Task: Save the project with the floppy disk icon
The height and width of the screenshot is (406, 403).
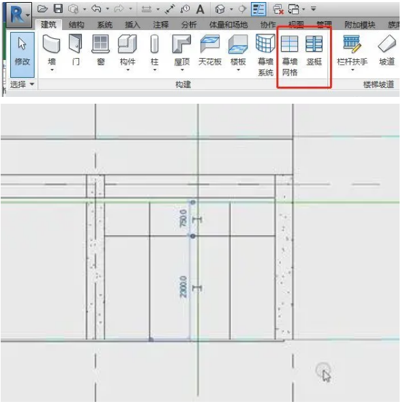Action: click(x=58, y=9)
